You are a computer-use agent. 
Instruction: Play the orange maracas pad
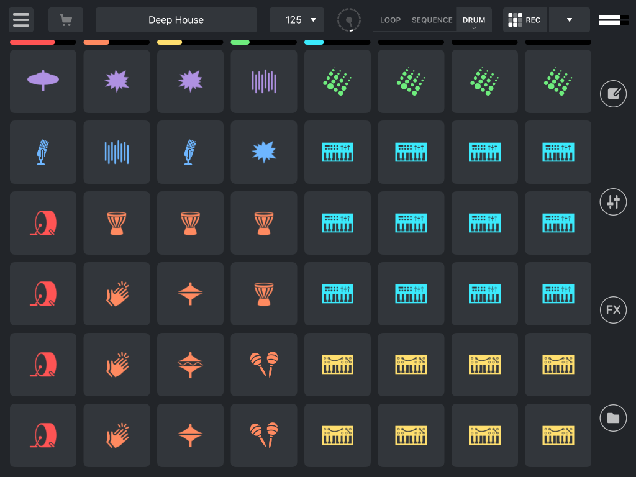[264, 365]
